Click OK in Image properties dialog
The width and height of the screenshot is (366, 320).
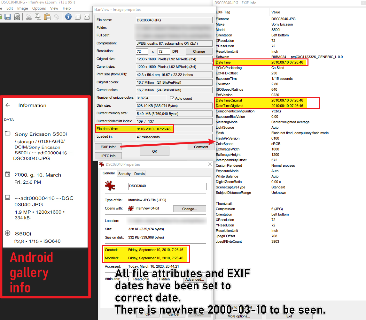154,151
